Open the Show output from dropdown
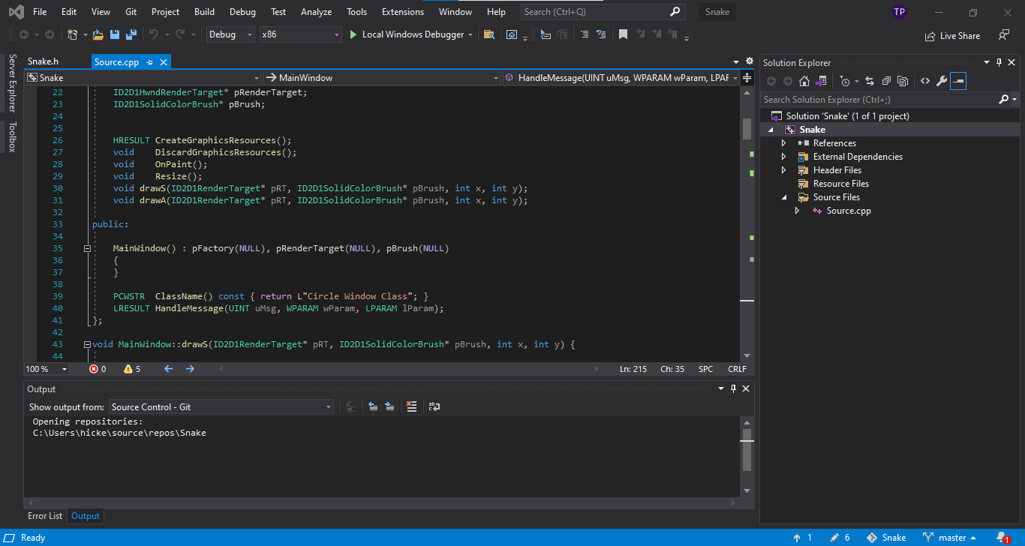Viewport: 1025px width, 546px height. pos(221,406)
